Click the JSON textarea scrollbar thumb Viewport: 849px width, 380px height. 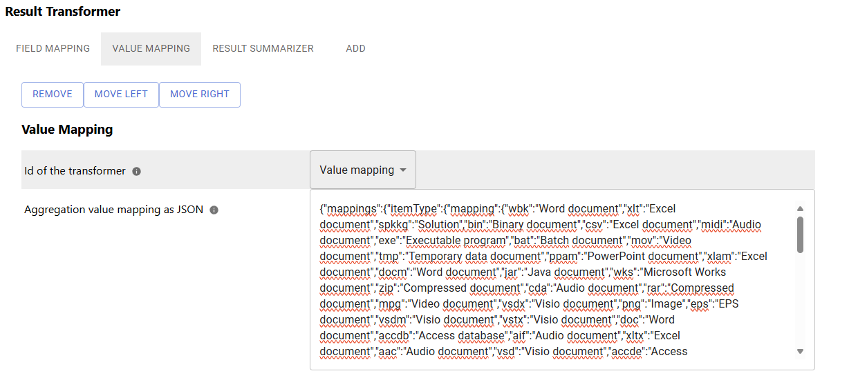pos(800,234)
